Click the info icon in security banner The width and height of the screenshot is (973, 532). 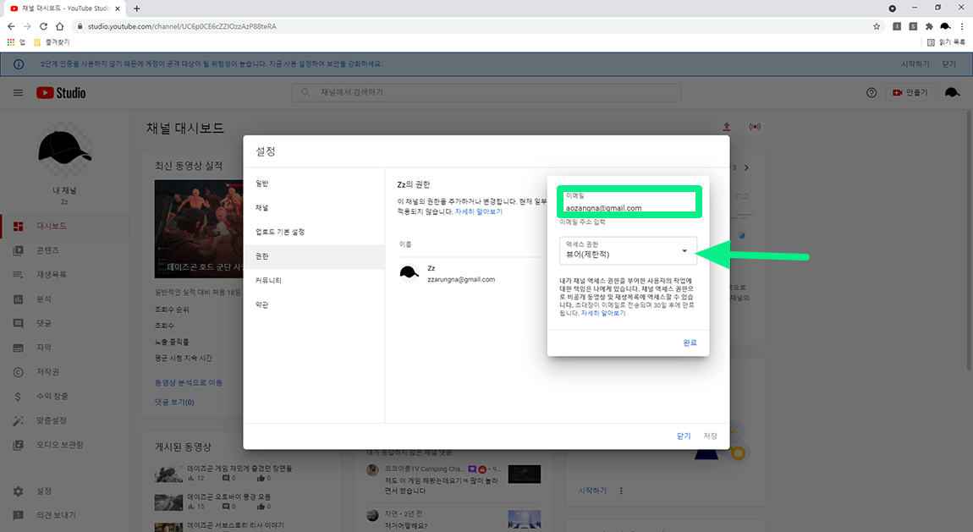19,64
